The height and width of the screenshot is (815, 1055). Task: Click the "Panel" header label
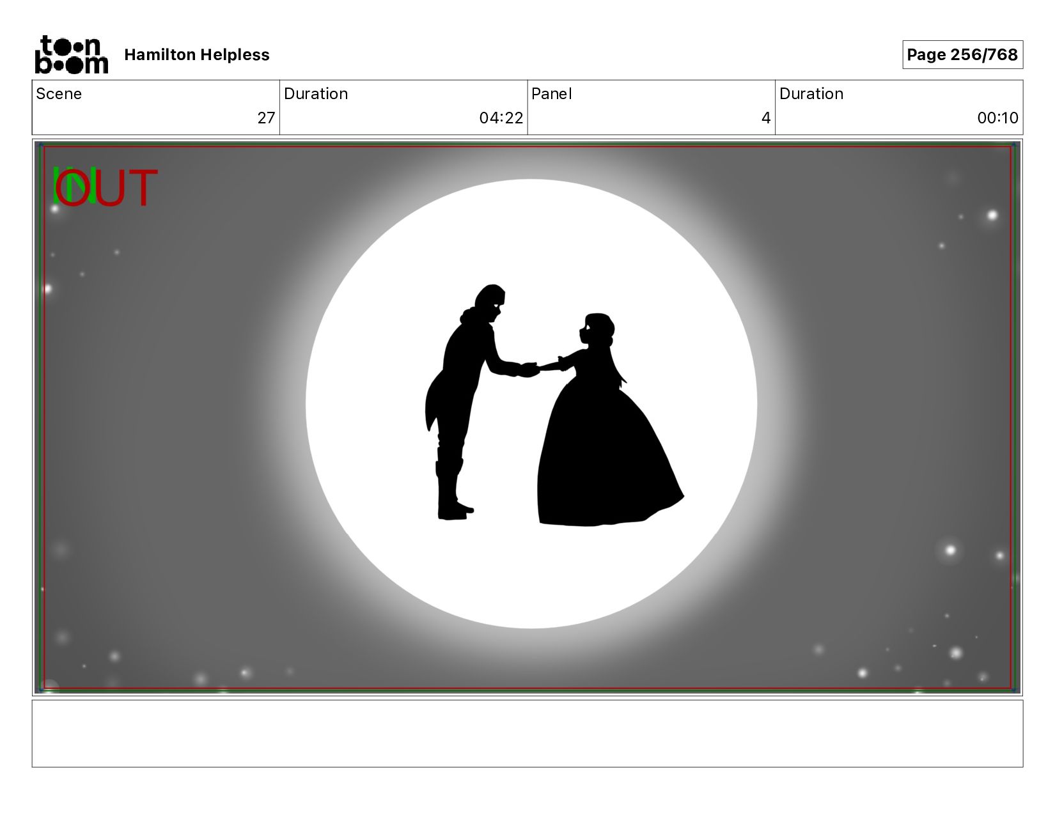coord(551,94)
